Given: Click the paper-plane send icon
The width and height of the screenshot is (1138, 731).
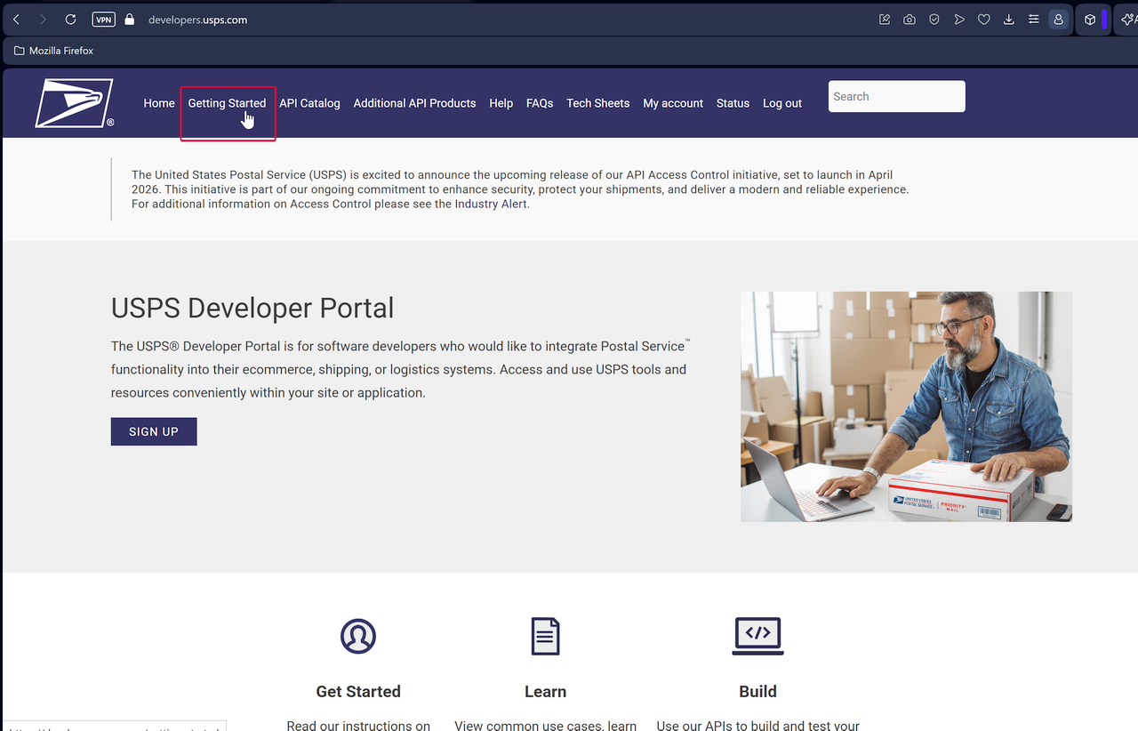Looking at the screenshot, I should point(959,20).
